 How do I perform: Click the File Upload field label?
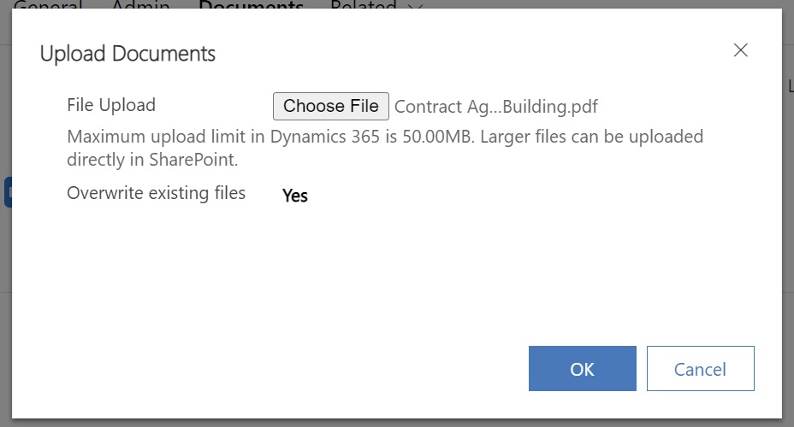[x=111, y=105]
